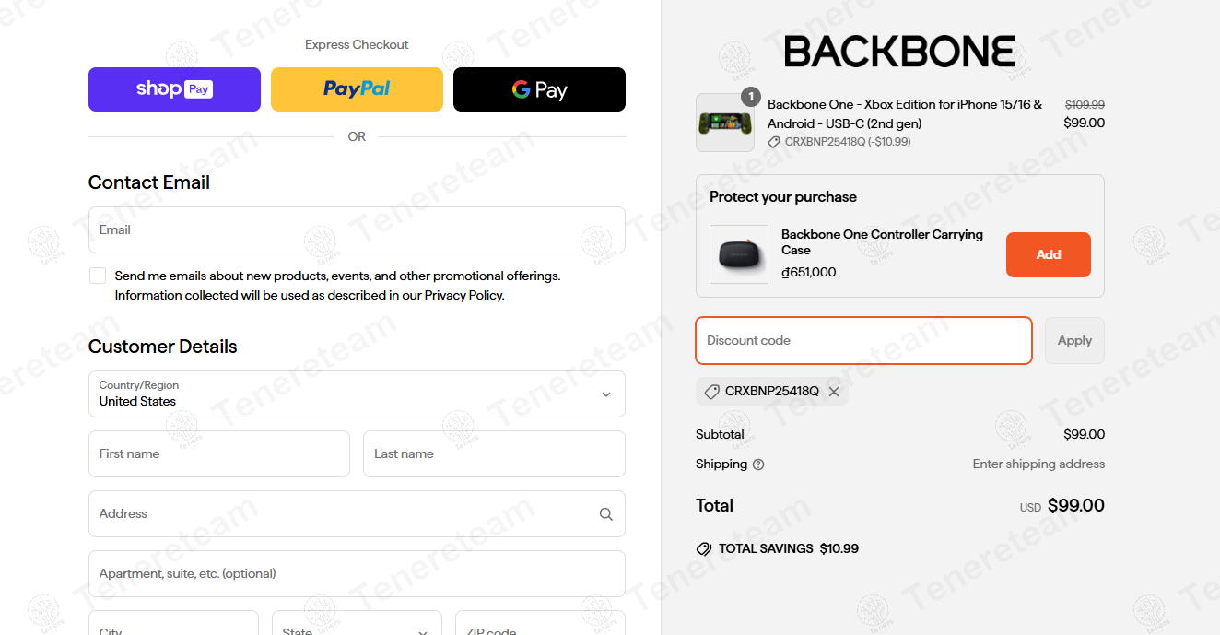The image size is (1220, 635).
Task: Enable promotional emails checkbox
Action: coord(98,276)
